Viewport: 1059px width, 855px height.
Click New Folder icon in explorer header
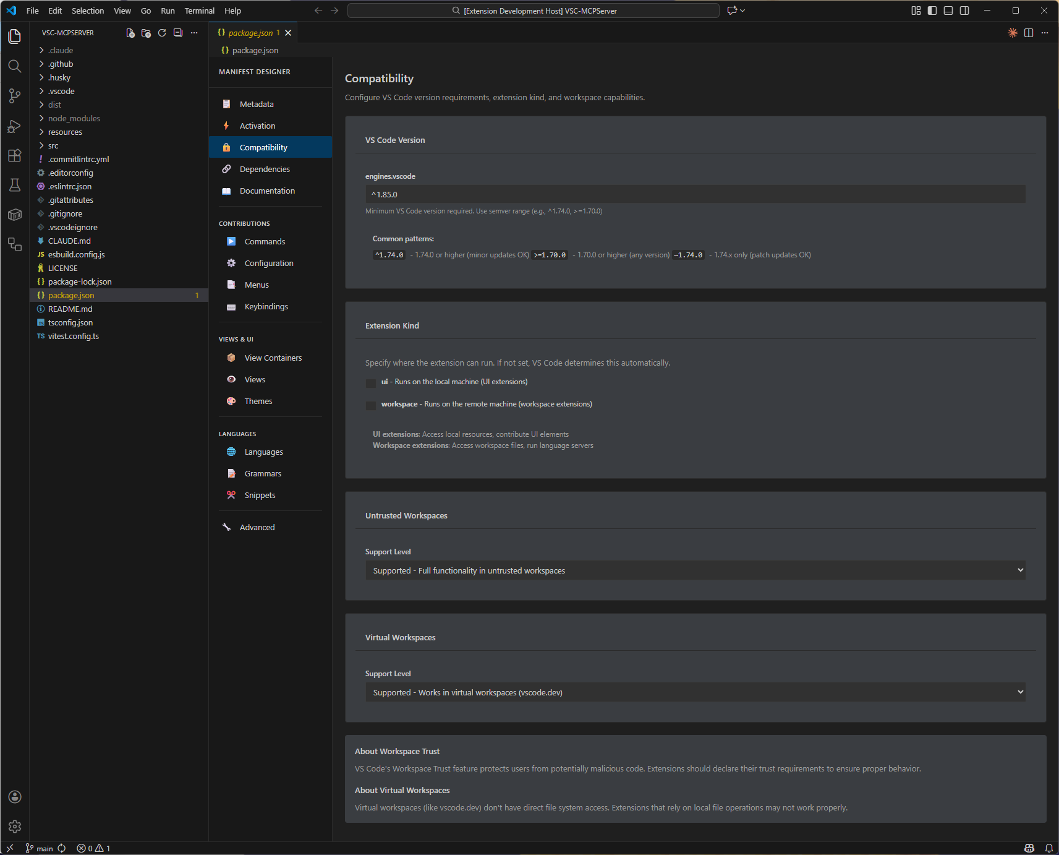[146, 33]
